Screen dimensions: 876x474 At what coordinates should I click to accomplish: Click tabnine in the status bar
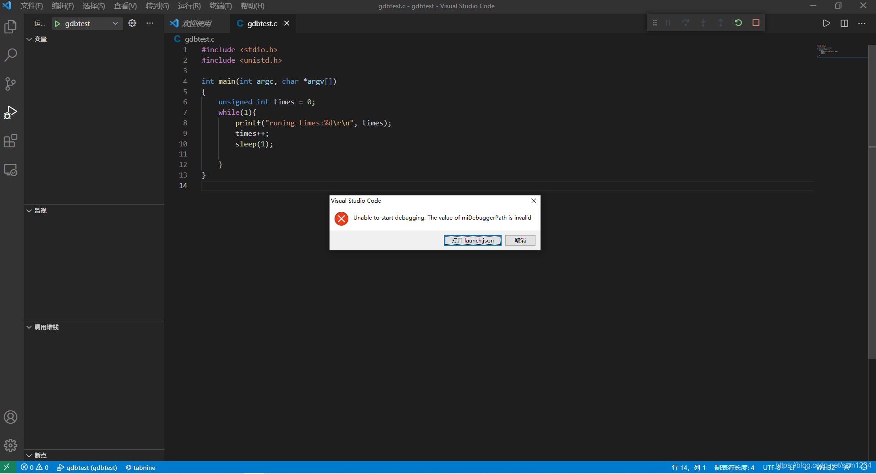[x=141, y=468]
